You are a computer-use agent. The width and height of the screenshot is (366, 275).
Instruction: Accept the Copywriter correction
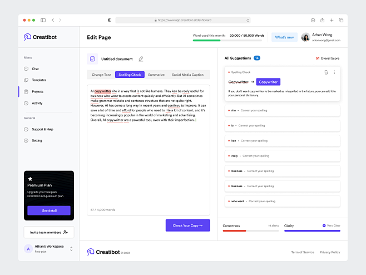click(268, 82)
